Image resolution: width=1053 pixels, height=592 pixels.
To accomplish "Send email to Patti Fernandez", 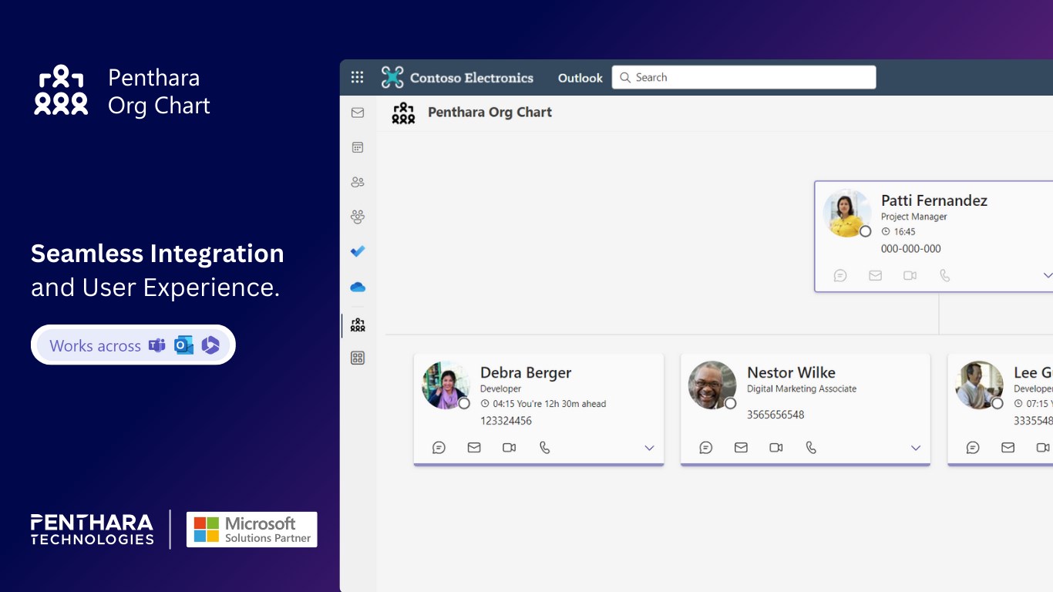I will [x=876, y=275].
